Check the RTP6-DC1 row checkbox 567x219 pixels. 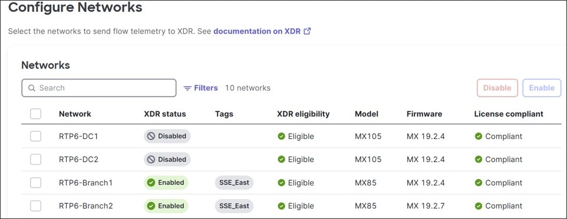pos(35,136)
